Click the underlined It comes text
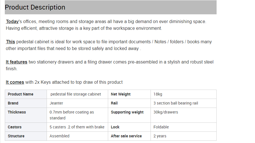255x143 pixels. coord(15,82)
